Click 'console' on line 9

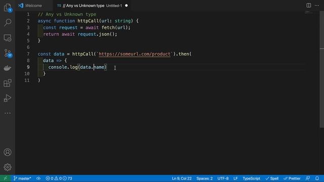click(x=58, y=67)
